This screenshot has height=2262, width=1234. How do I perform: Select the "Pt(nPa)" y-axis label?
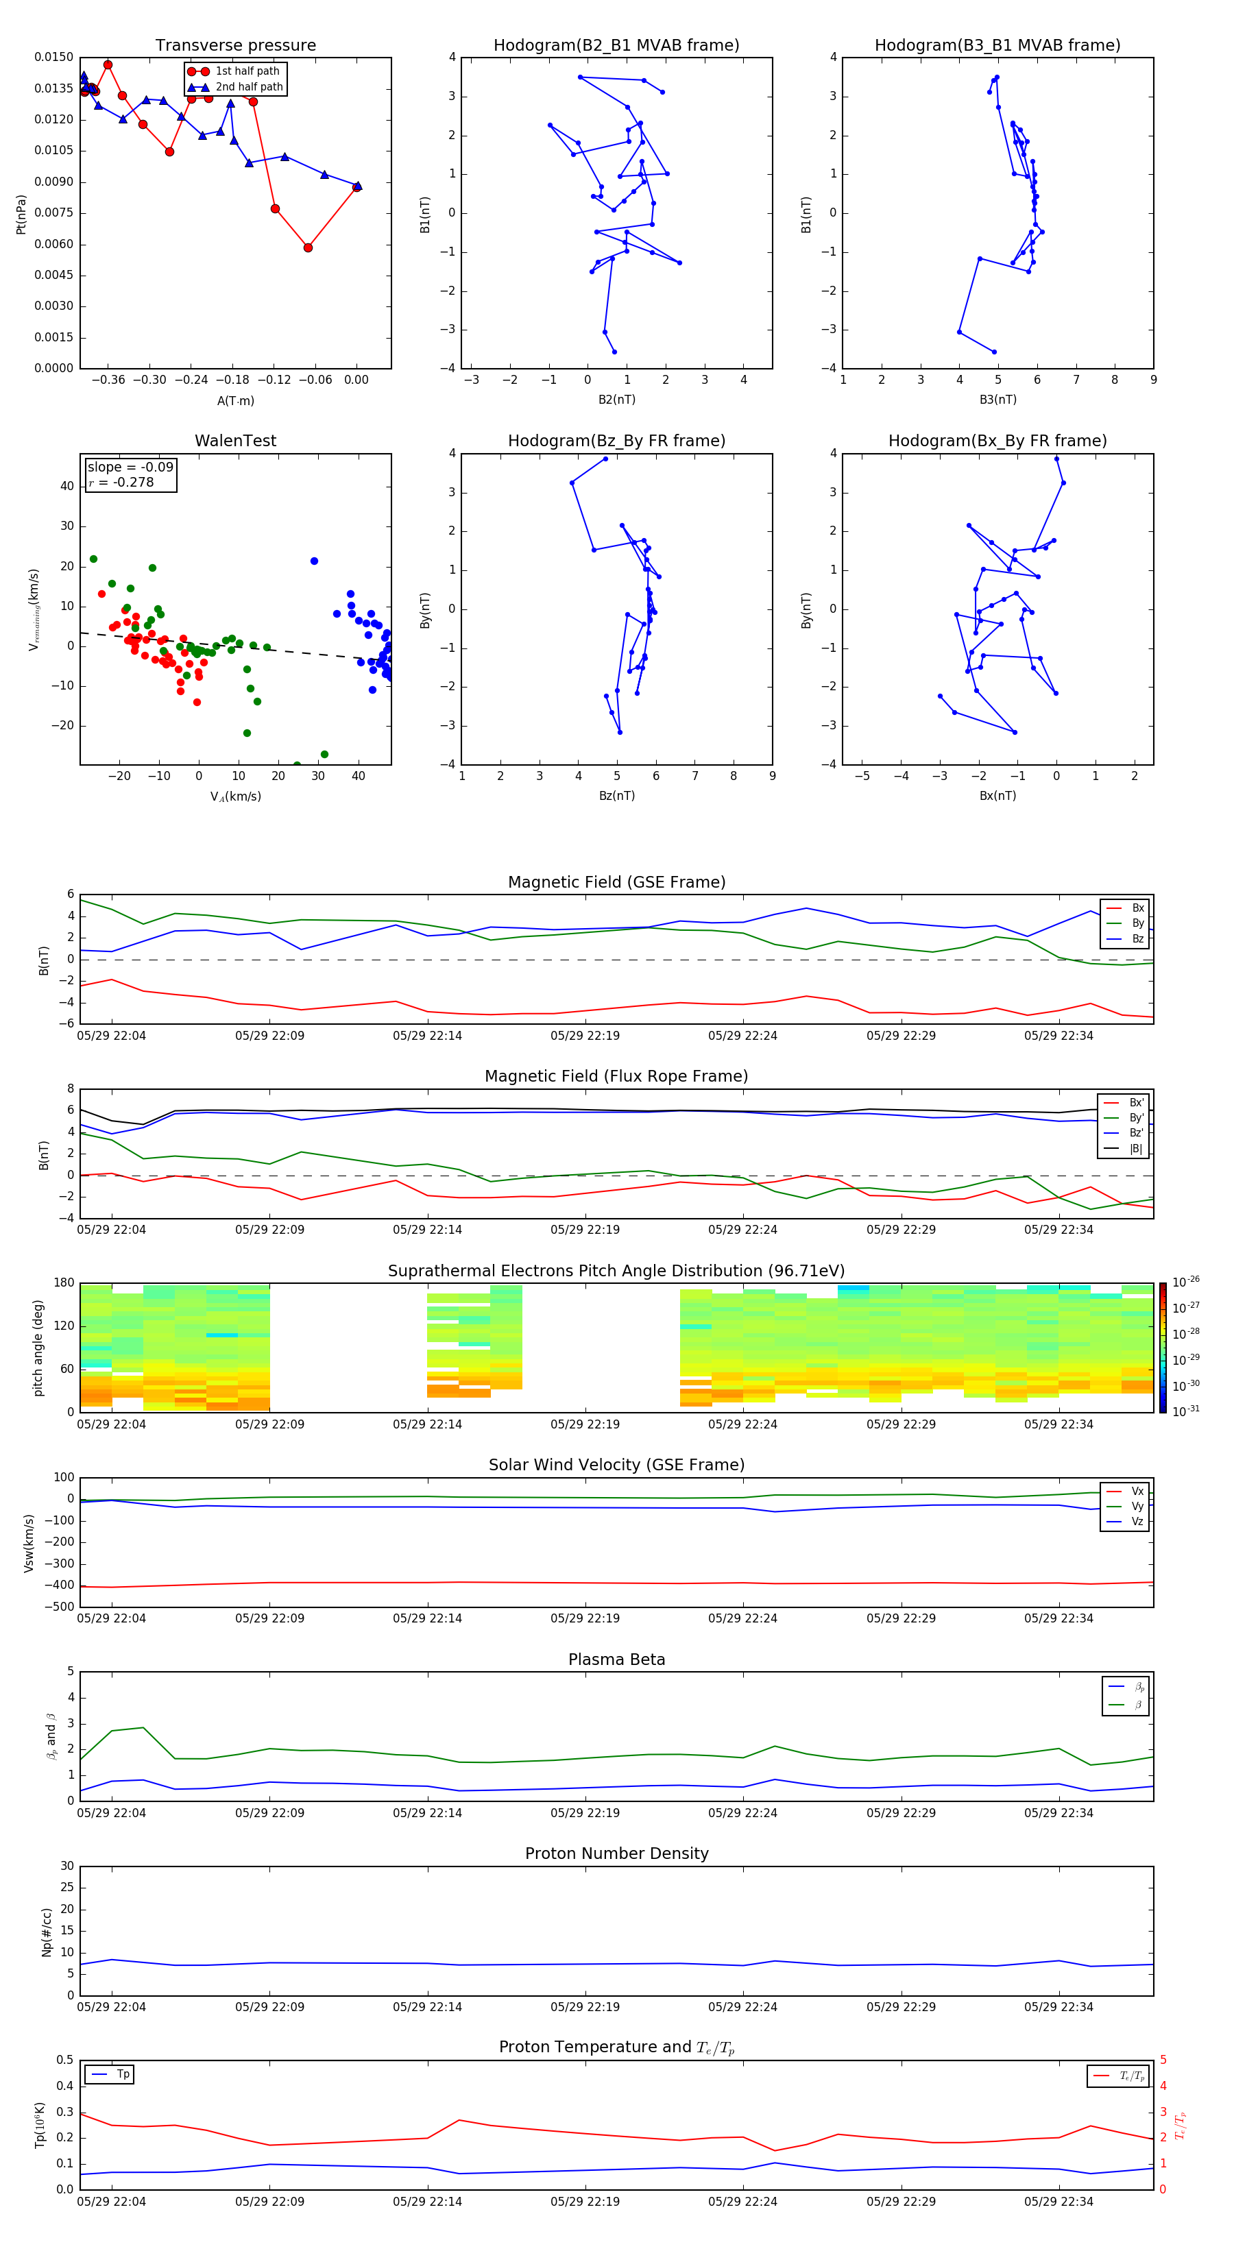pyautogui.click(x=21, y=213)
